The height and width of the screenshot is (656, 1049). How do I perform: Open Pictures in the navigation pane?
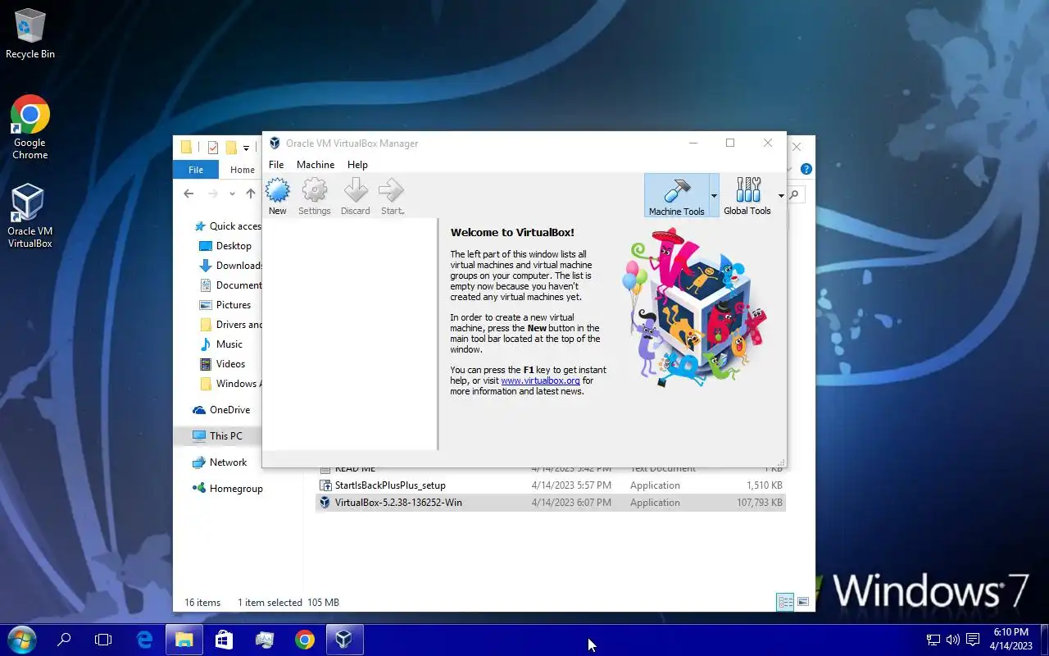(225, 305)
